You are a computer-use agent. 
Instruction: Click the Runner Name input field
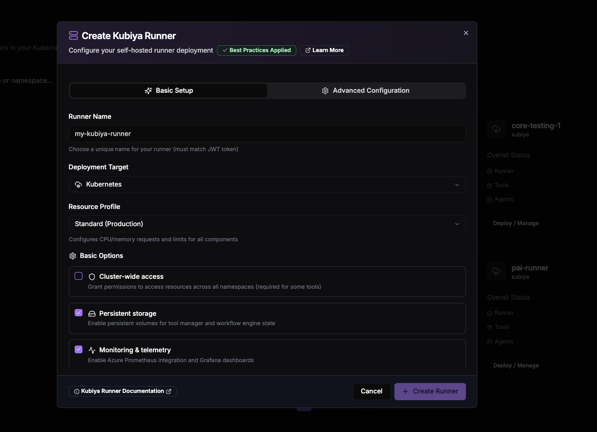(267, 134)
